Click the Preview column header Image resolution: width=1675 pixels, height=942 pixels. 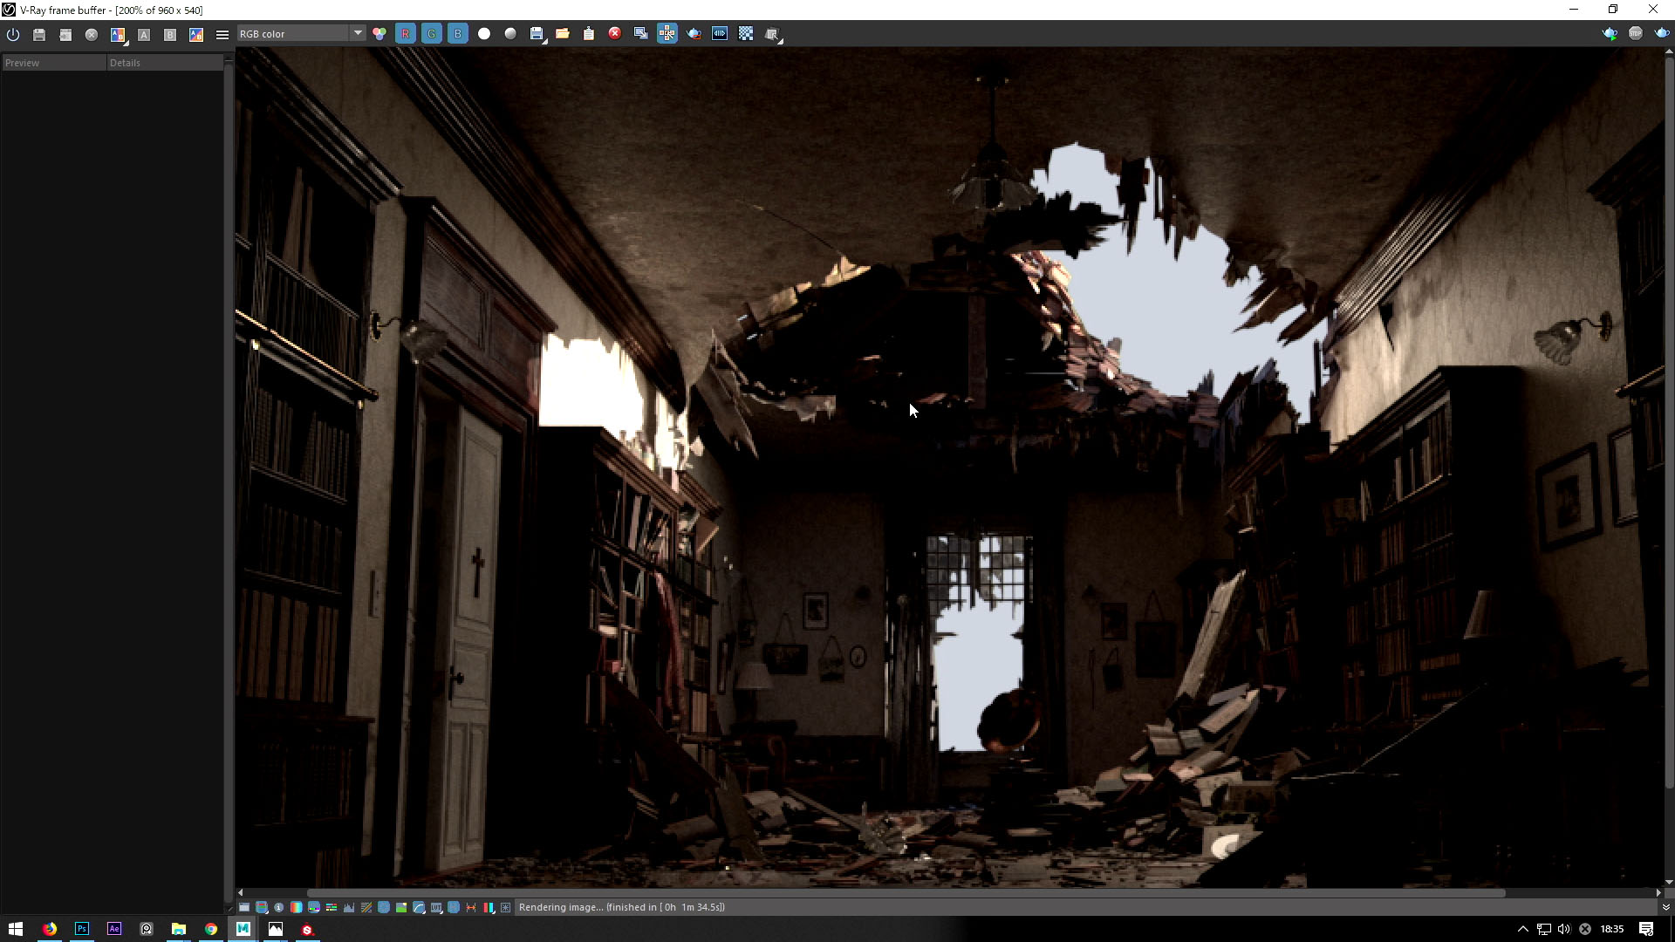[x=54, y=63]
